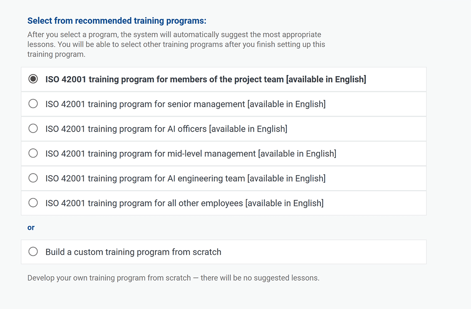Screen dimensions: 471x309
Task: Select the project team training program radio button
Action: click(33, 79)
